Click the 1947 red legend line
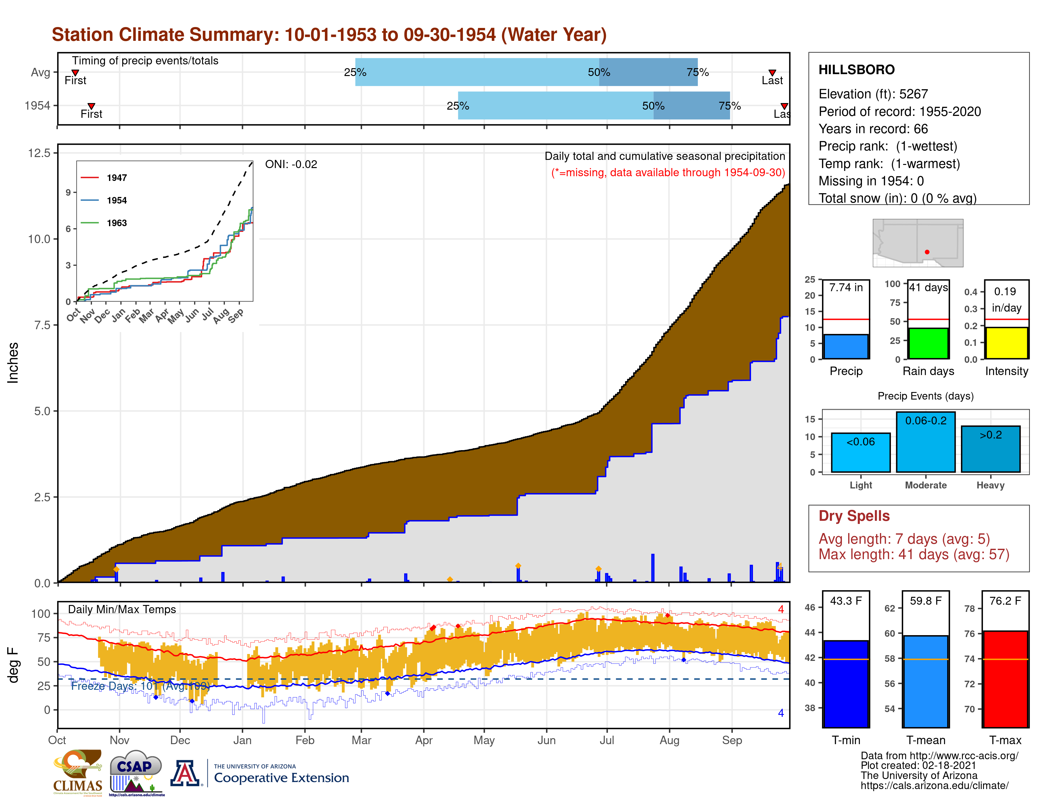The width and height of the screenshot is (1037, 801). coord(90,177)
